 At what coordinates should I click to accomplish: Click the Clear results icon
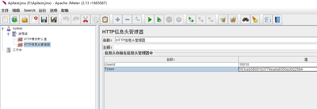tap(223, 20)
